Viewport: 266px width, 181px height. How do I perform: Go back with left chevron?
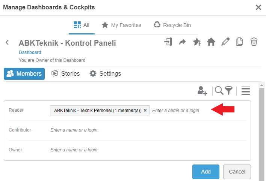pos(7,43)
